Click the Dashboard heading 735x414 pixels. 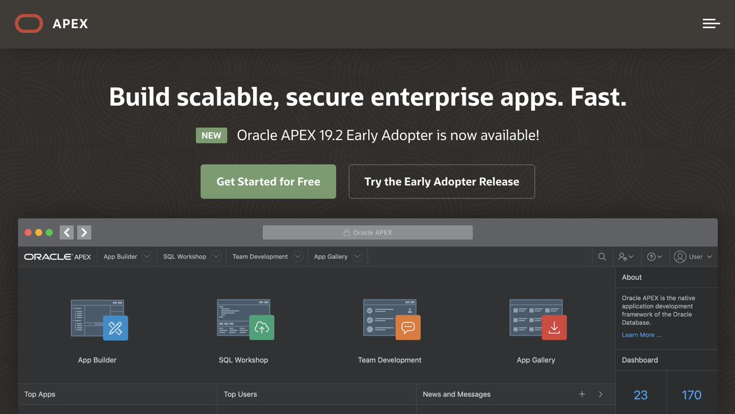tap(640, 360)
